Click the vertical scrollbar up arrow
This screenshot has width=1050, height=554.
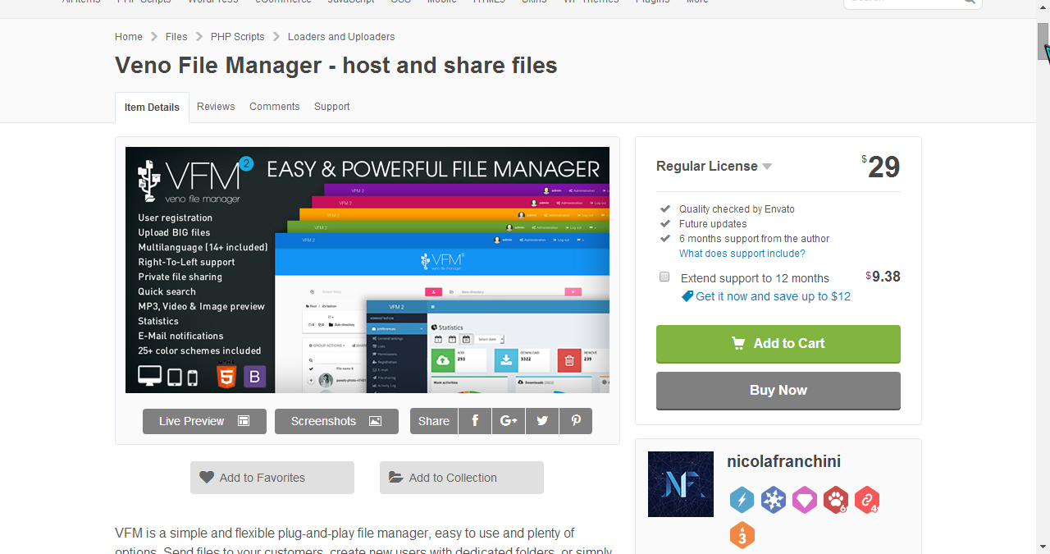click(1043, 7)
